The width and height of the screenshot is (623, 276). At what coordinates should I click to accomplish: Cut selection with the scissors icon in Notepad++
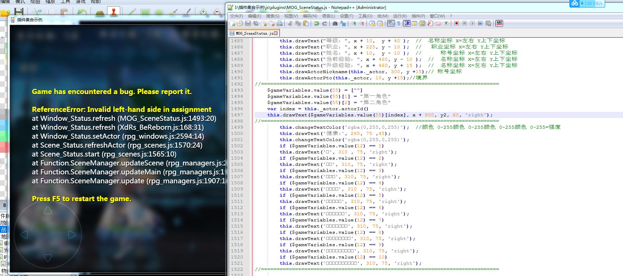[x=290, y=23]
